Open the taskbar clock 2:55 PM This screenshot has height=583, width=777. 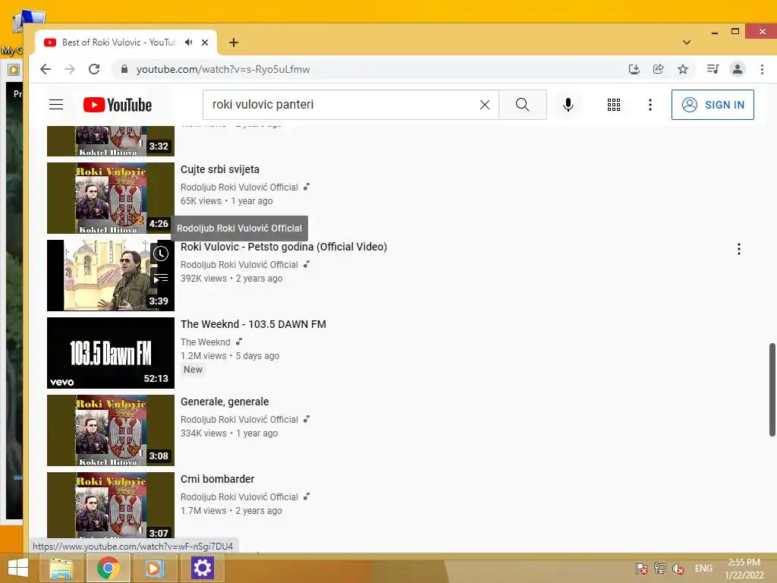coord(744,569)
